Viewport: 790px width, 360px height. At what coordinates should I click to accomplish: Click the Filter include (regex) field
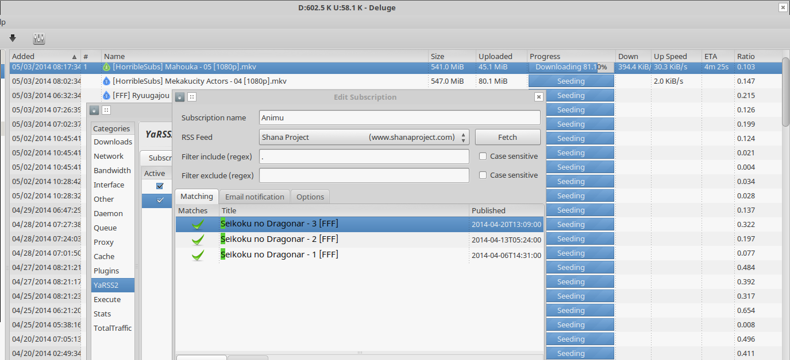coord(364,156)
